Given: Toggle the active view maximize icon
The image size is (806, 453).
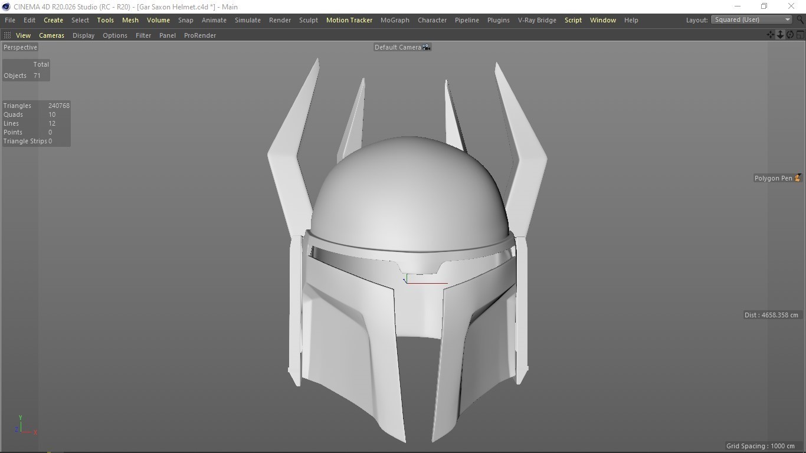Looking at the screenshot, I should click(x=800, y=35).
